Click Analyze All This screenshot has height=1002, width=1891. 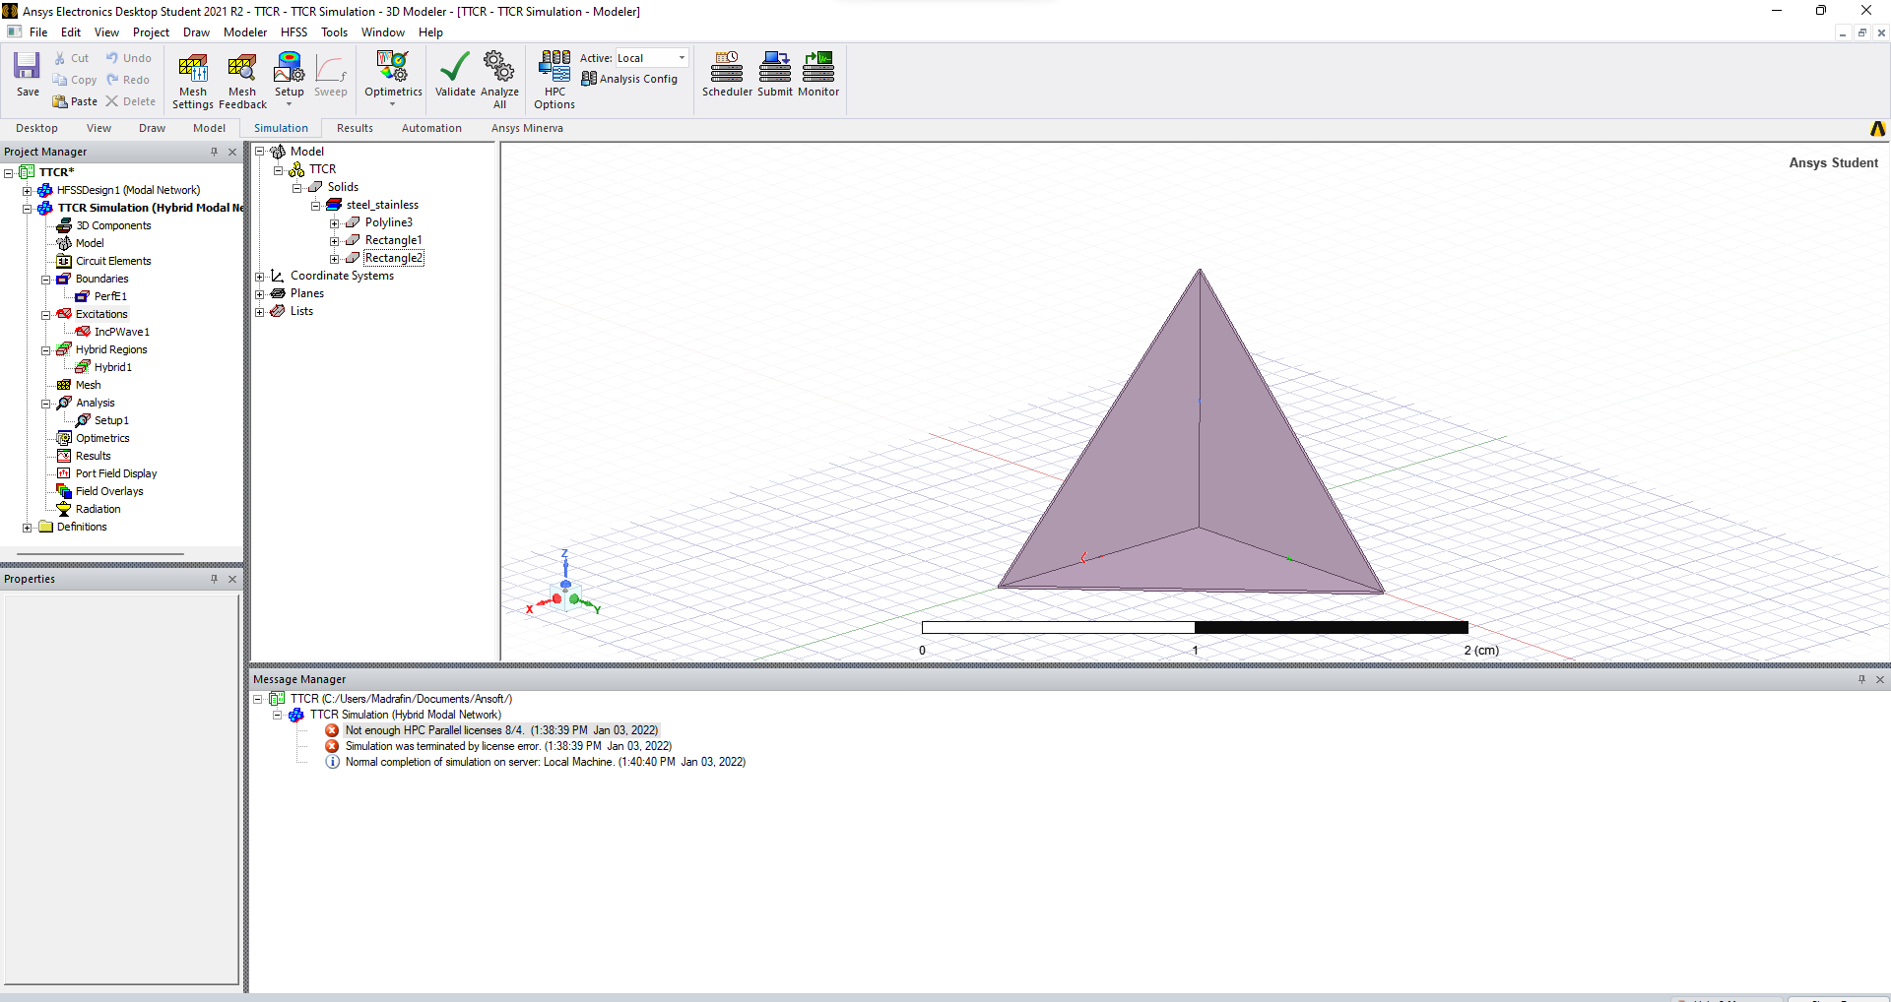point(499,80)
